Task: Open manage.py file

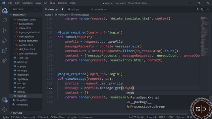Action: (x=22, y=104)
